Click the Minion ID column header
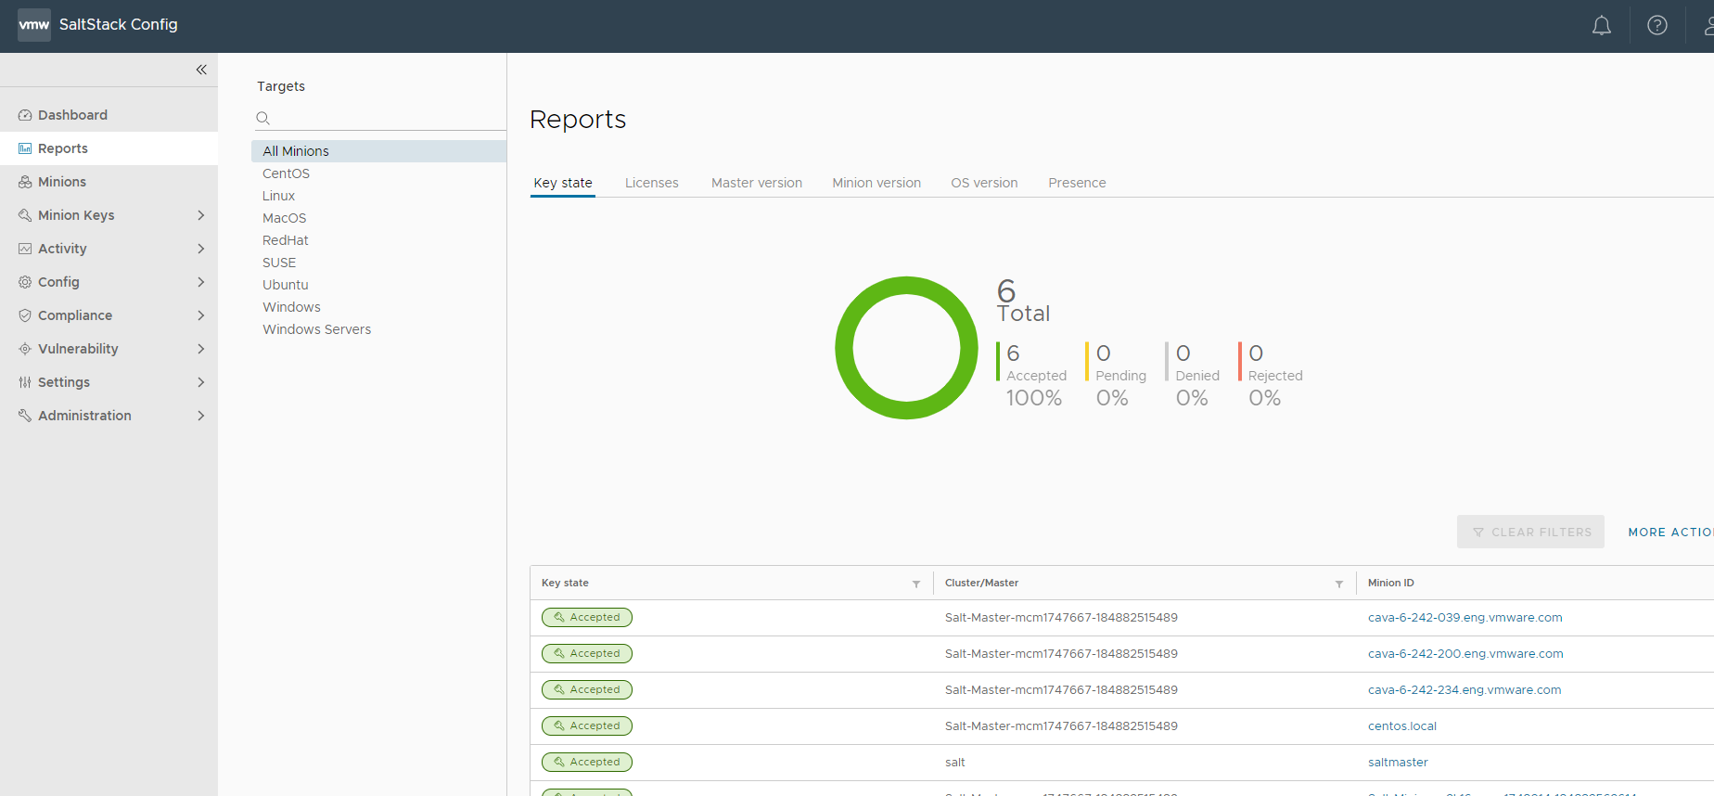Screen dimensions: 1714x796 click(1390, 584)
